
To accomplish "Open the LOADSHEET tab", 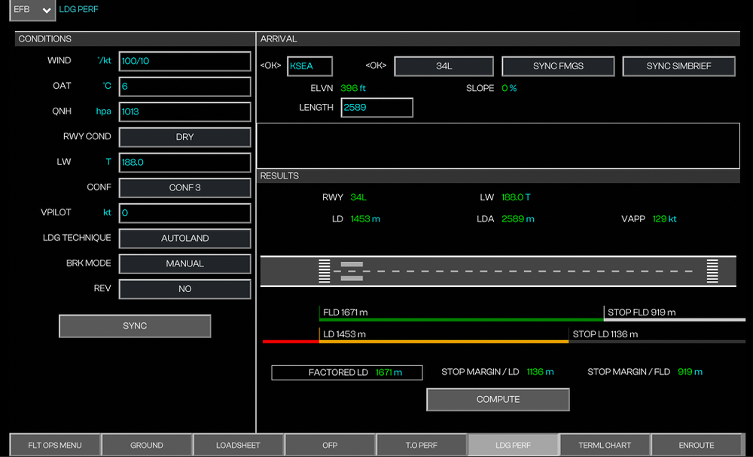I will tap(238, 445).
